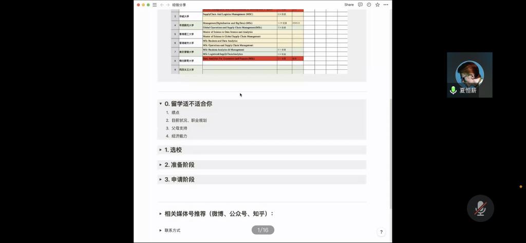526x243 pixels.
Task: Click the 1/16 page indicator
Action: coord(263,230)
